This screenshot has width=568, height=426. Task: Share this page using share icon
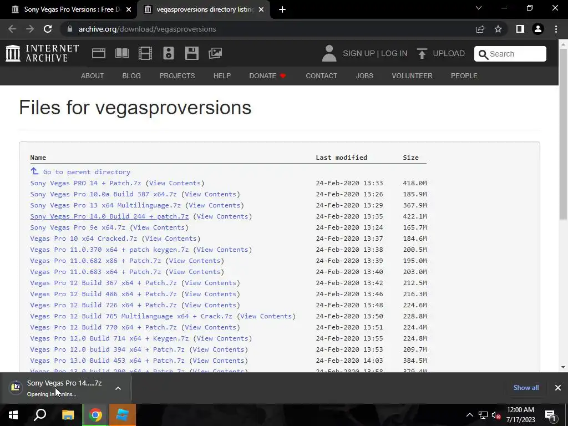click(480, 29)
